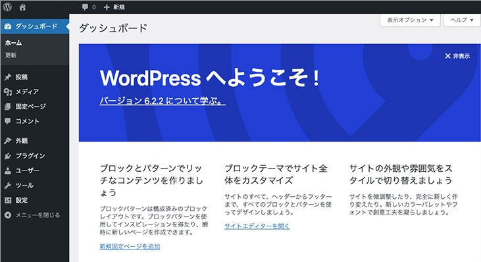Click the paragraph starting サイトのすべて、ヘッダーから
Image resolution: width=481 pixels, height=262 pixels.
tap(278, 204)
